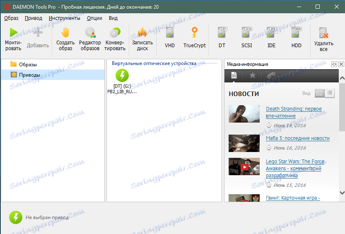
Task: Click Mafia 3 news thumbnail
Action: (244, 143)
